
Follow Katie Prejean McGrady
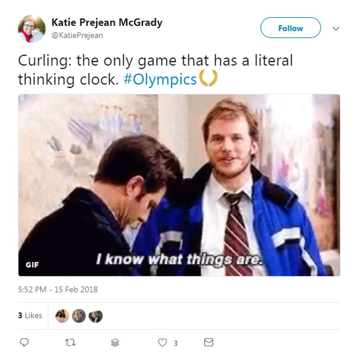point(291,28)
